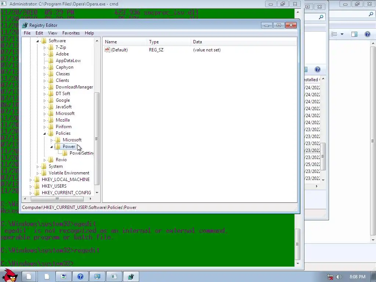Click the Caphyon key folder icon
Screen dimensions: 376x282
(51, 67)
